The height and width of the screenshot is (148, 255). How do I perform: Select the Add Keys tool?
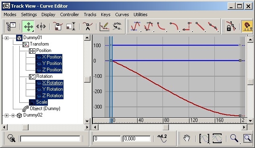(x=88, y=26)
